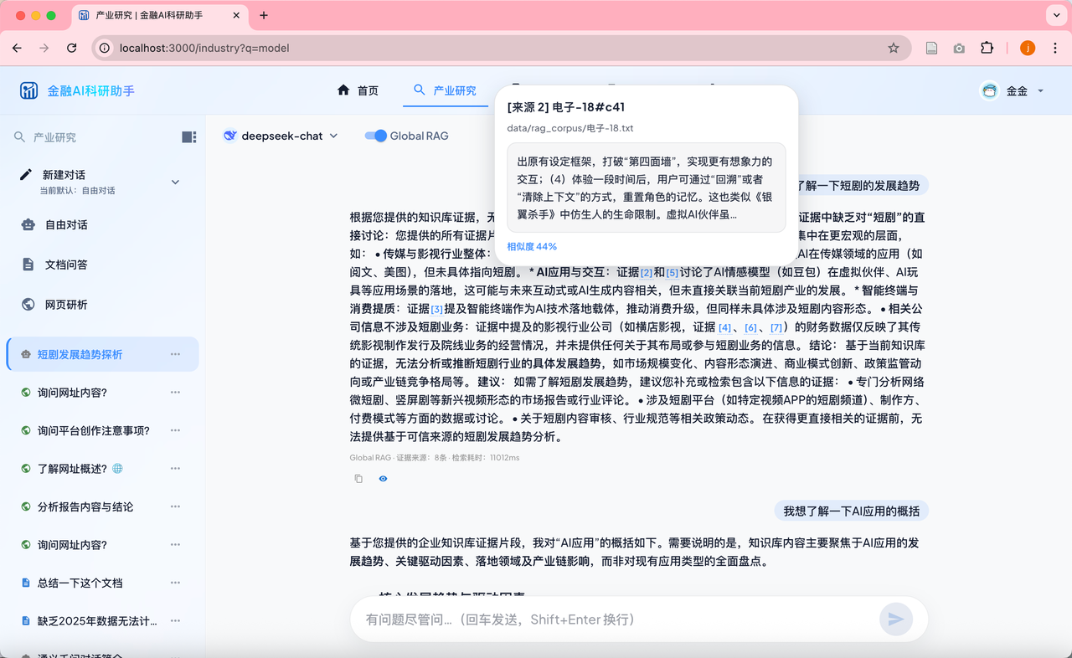This screenshot has width=1072, height=658.
Task: Open the 金金 user account dropdown
Action: [1013, 90]
